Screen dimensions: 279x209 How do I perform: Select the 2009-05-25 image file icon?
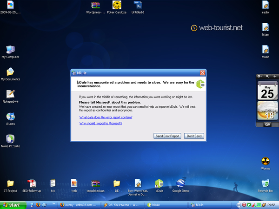pos(10,7)
